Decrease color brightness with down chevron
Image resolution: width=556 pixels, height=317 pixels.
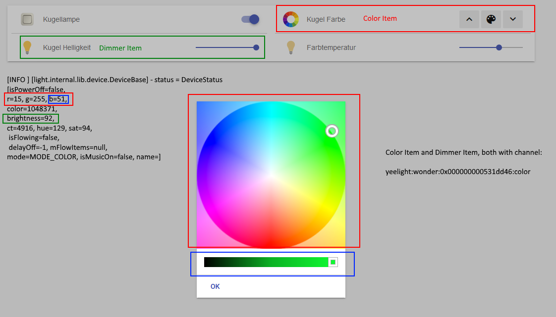[513, 19]
